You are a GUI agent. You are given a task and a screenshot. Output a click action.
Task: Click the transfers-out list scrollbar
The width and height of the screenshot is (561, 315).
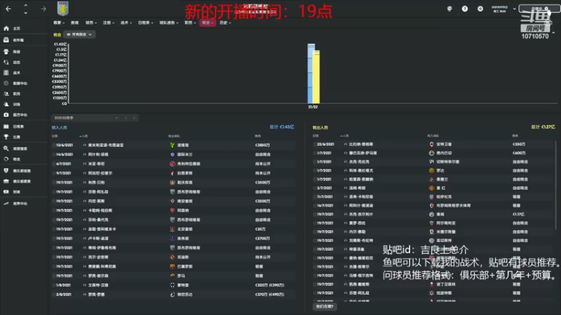555,185
